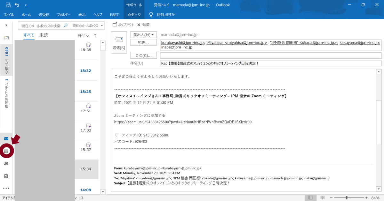Select the message received at 14:08
Viewport: 384px width, 201px height.
pos(86,190)
